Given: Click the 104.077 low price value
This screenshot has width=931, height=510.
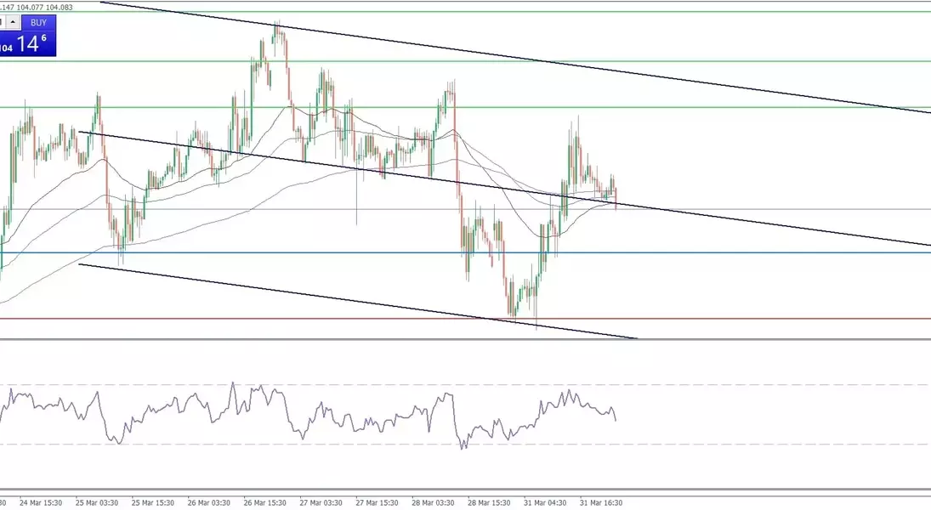Looking at the screenshot, I should (x=30, y=7).
